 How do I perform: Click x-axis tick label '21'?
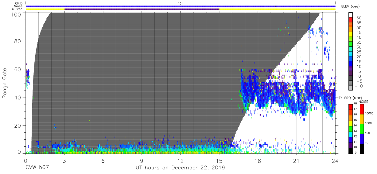point(297,160)
